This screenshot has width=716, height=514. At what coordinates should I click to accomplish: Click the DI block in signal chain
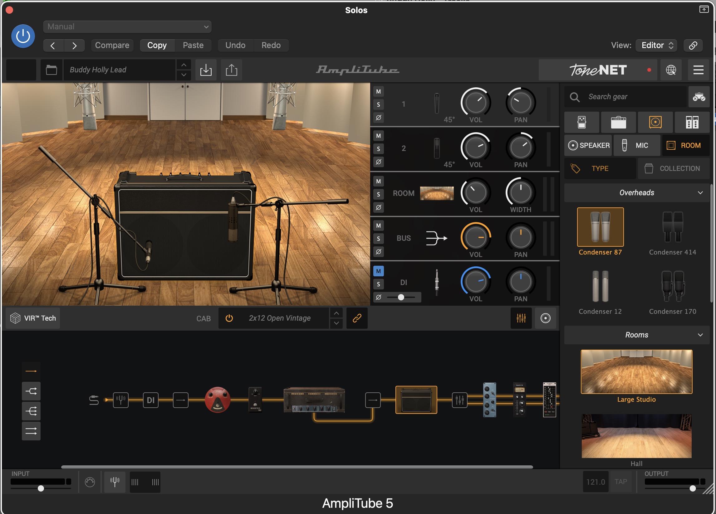[x=150, y=400]
